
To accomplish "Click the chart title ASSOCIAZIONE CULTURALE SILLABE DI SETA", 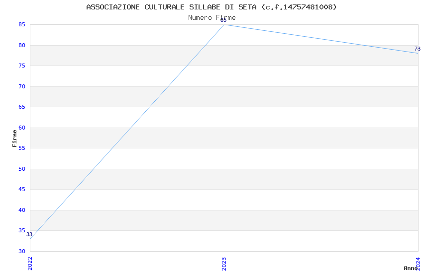I will click(211, 7).
